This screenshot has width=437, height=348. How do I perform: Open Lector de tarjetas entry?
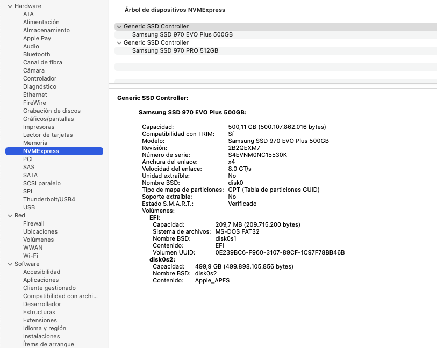point(48,135)
